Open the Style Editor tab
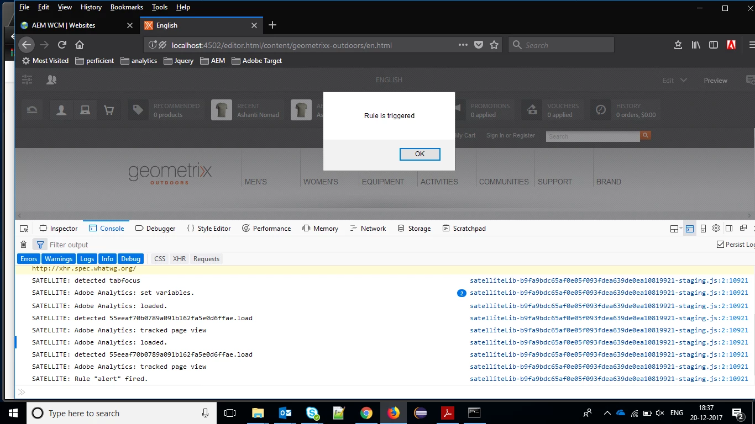This screenshot has width=755, height=424. (x=209, y=229)
